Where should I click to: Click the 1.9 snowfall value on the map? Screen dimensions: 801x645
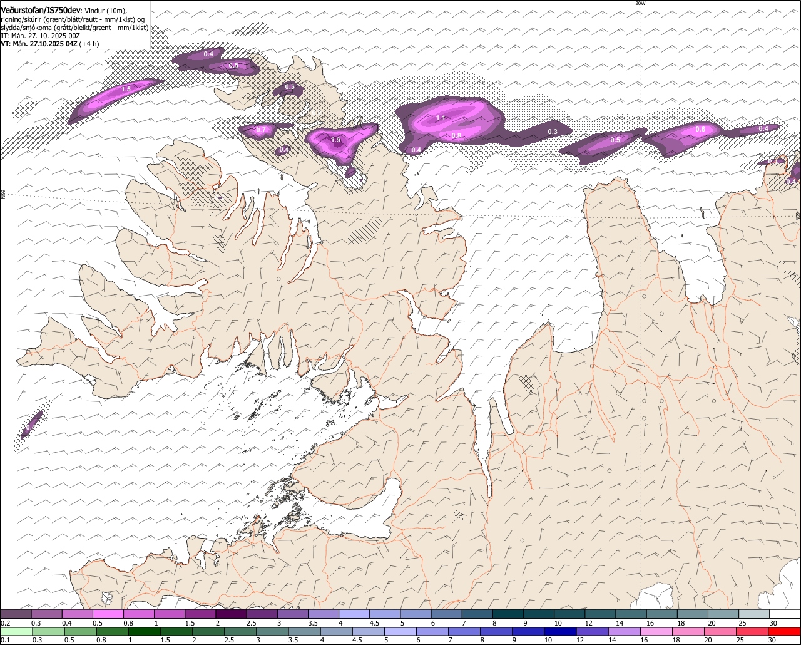click(335, 140)
